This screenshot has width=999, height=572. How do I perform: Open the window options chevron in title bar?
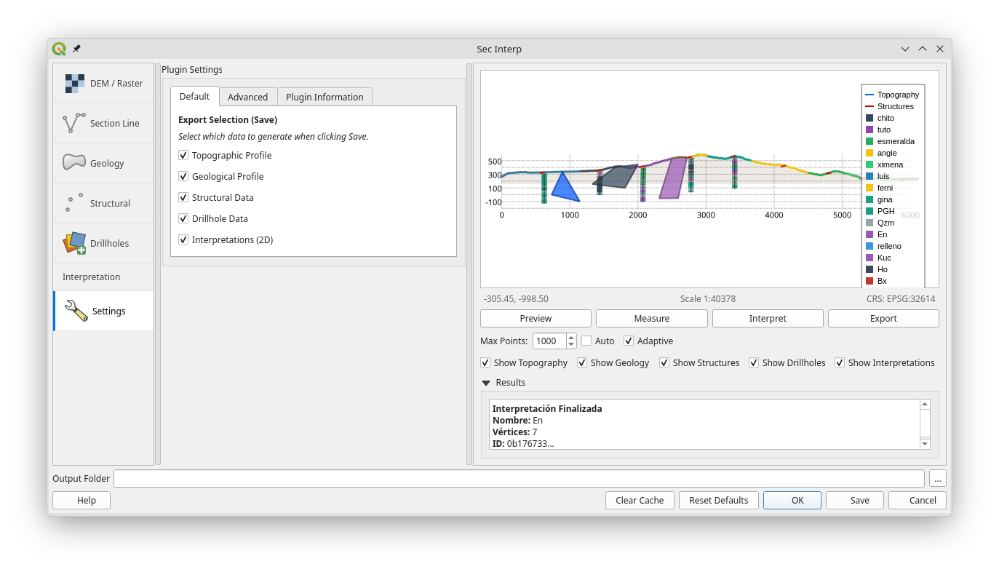tap(904, 49)
